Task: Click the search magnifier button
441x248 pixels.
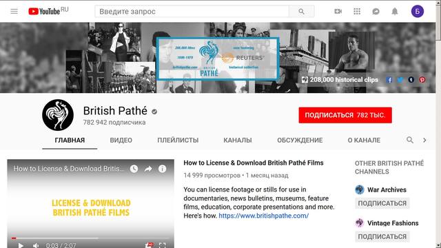Action: (x=302, y=12)
